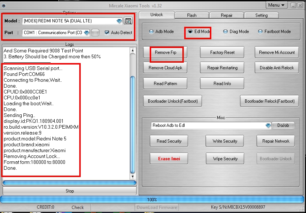Click Remove Cloud Apk button
306x213 pixels.
point(165,68)
